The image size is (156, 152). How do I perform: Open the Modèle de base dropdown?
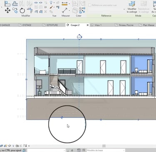click(106, 150)
